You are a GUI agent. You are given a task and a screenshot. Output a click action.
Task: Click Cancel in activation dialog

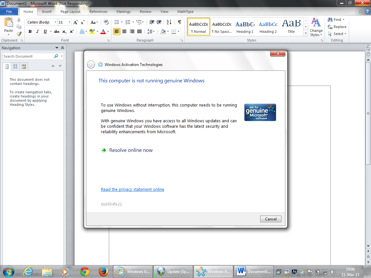pos(271,219)
